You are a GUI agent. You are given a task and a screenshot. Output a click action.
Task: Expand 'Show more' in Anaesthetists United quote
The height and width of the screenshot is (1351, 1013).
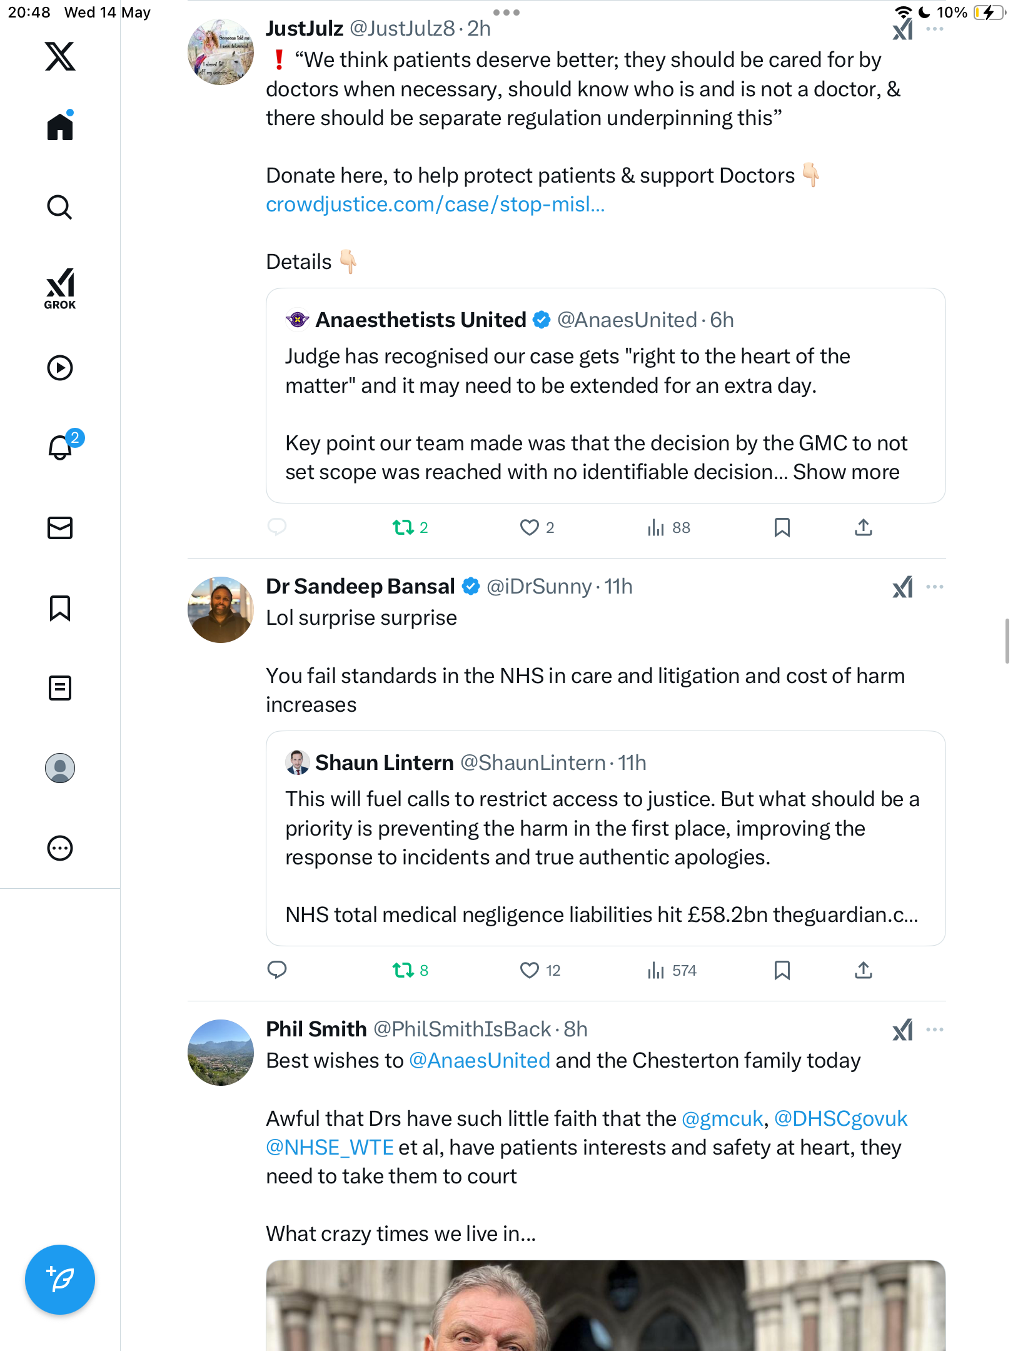(846, 472)
